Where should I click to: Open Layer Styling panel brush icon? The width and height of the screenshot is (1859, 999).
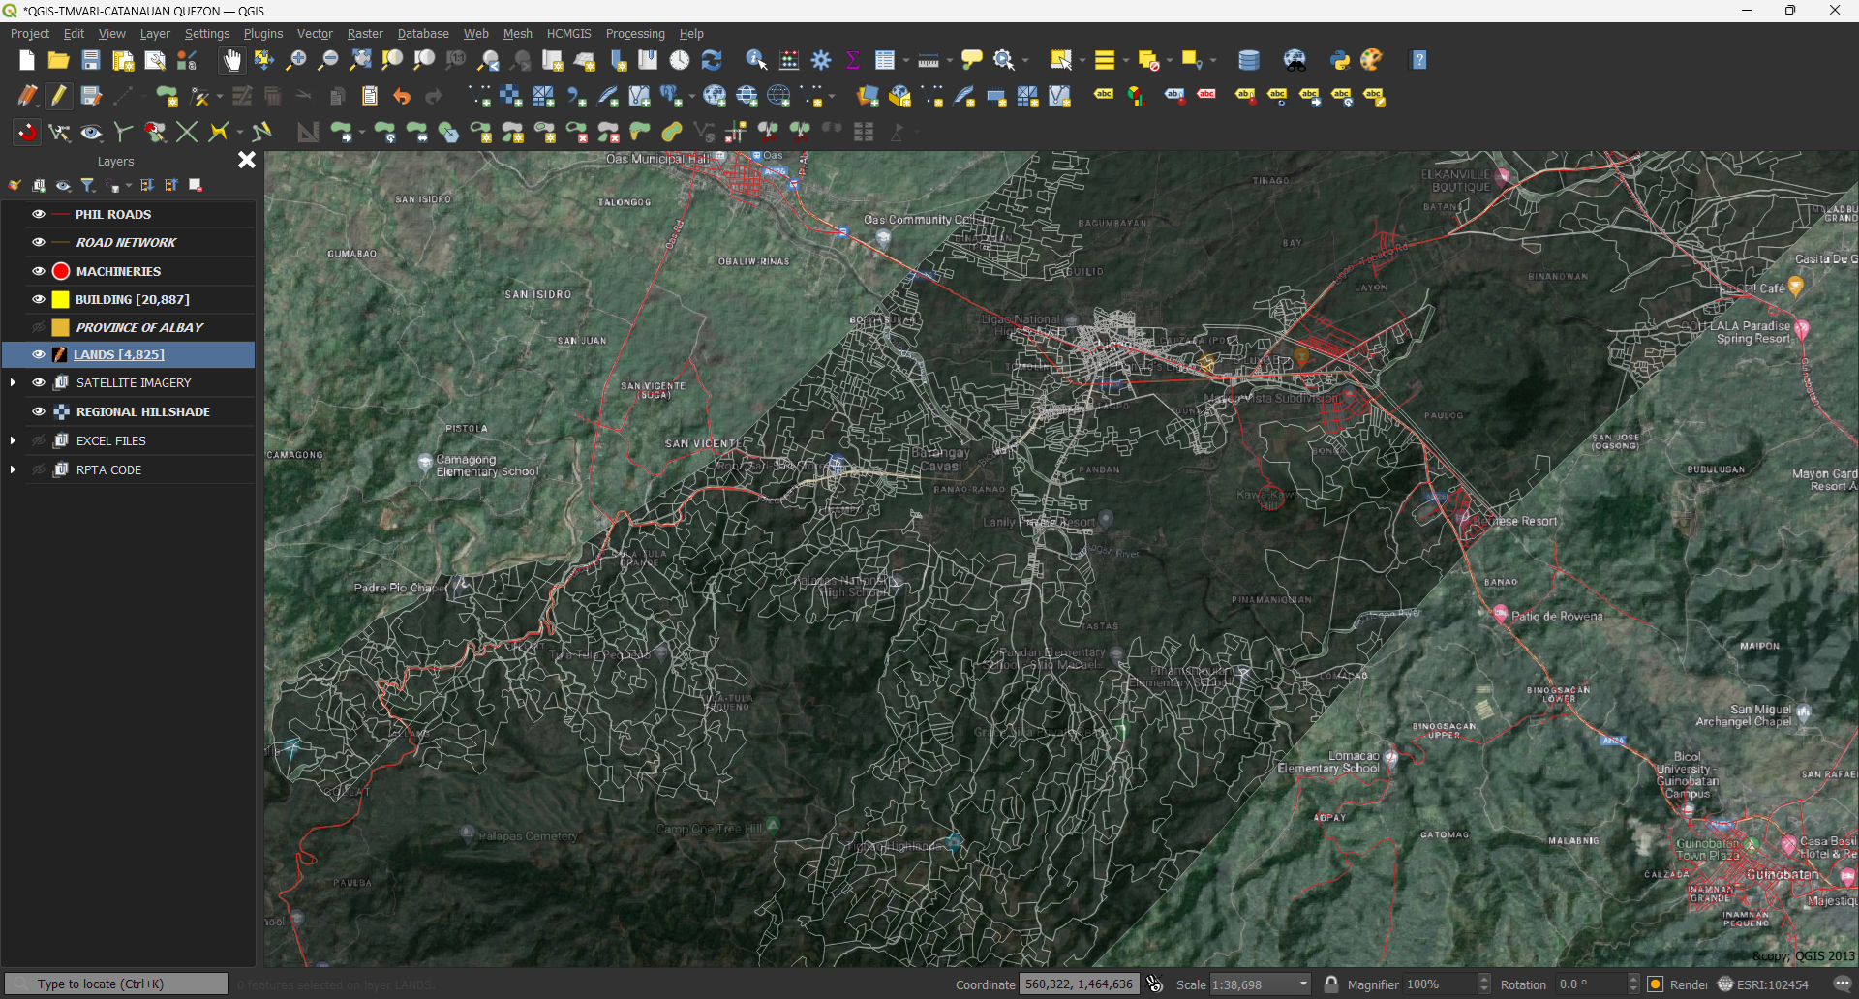[15, 185]
